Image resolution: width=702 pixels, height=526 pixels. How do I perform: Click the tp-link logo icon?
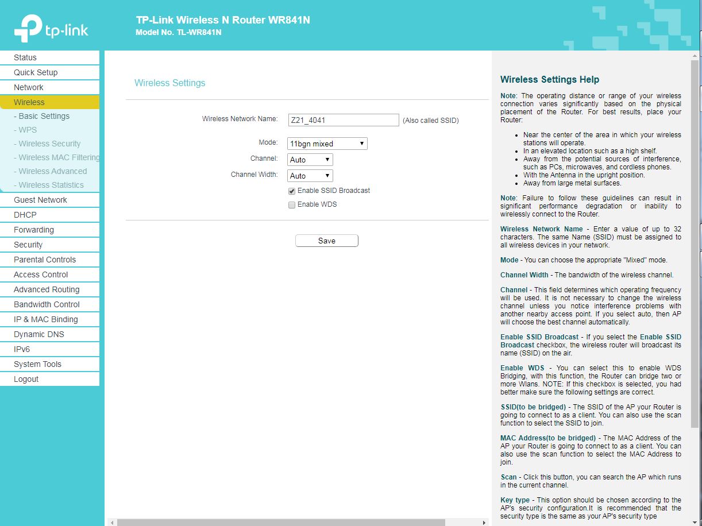coord(28,29)
